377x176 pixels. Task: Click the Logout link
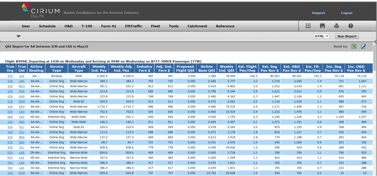pyautogui.click(x=347, y=13)
